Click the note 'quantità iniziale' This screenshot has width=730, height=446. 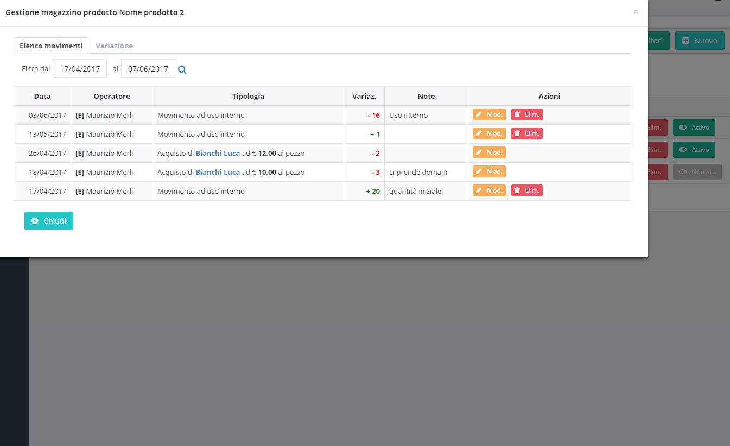coord(415,191)
